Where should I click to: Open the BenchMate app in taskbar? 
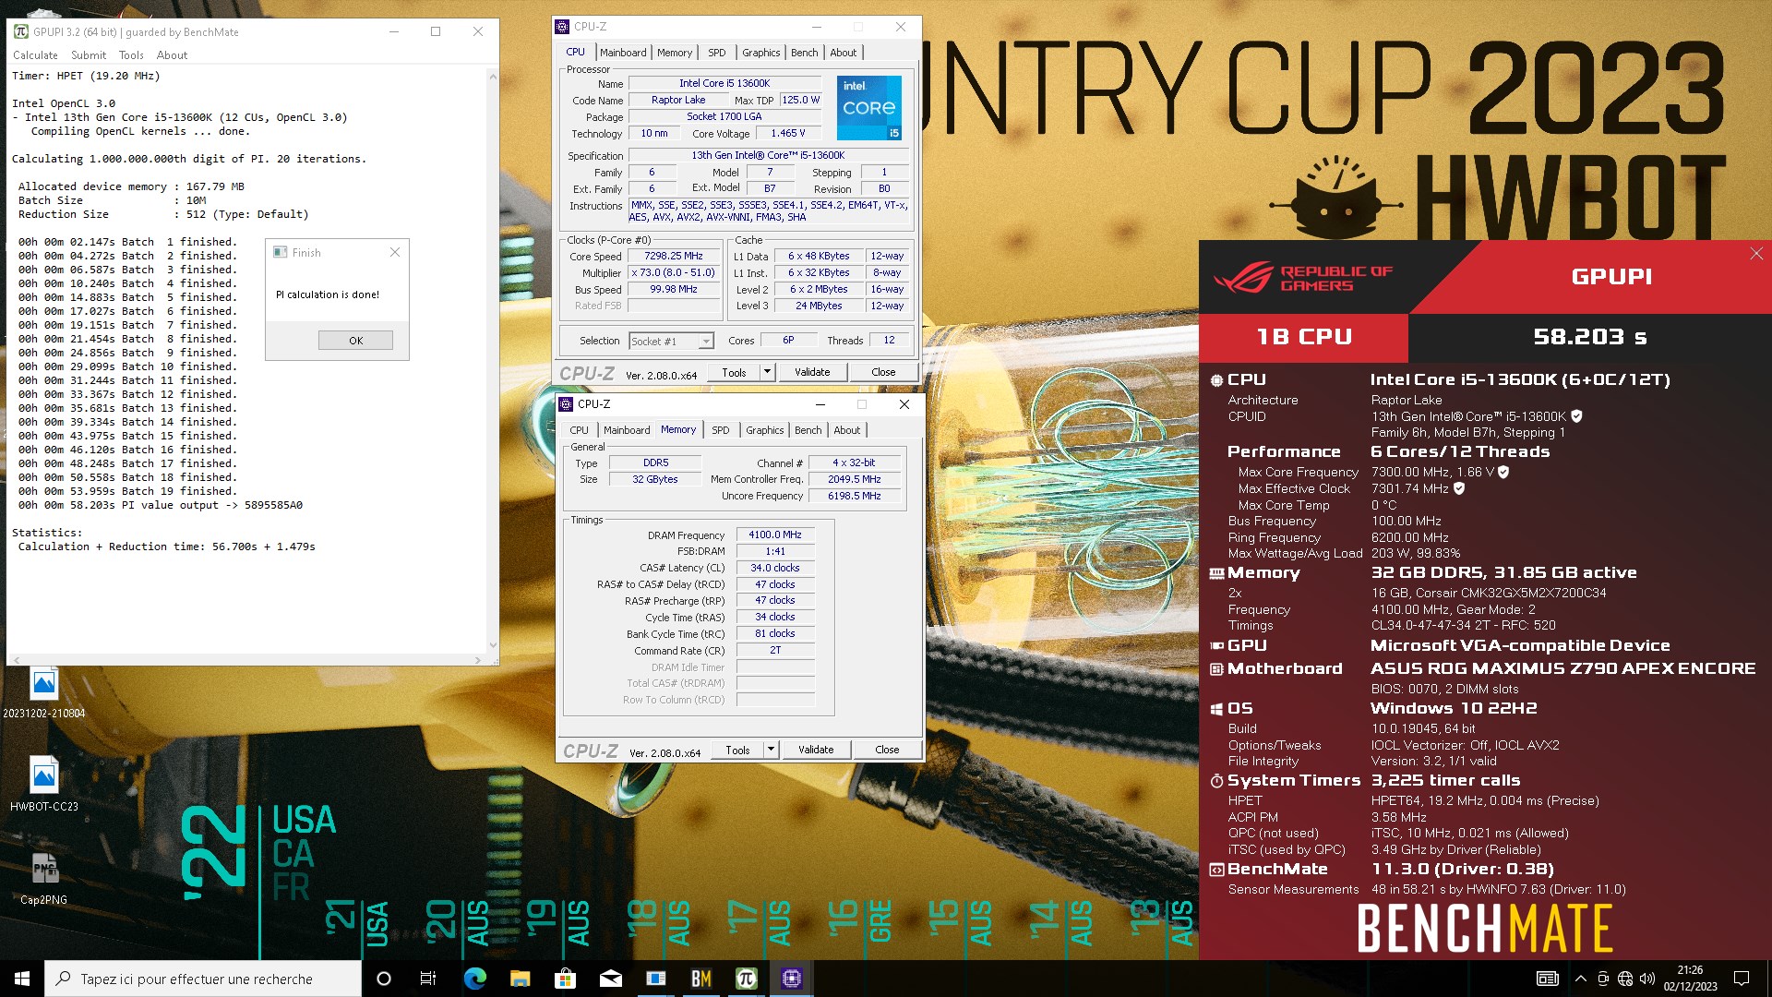pyautogui.click(x=701, y=979)
